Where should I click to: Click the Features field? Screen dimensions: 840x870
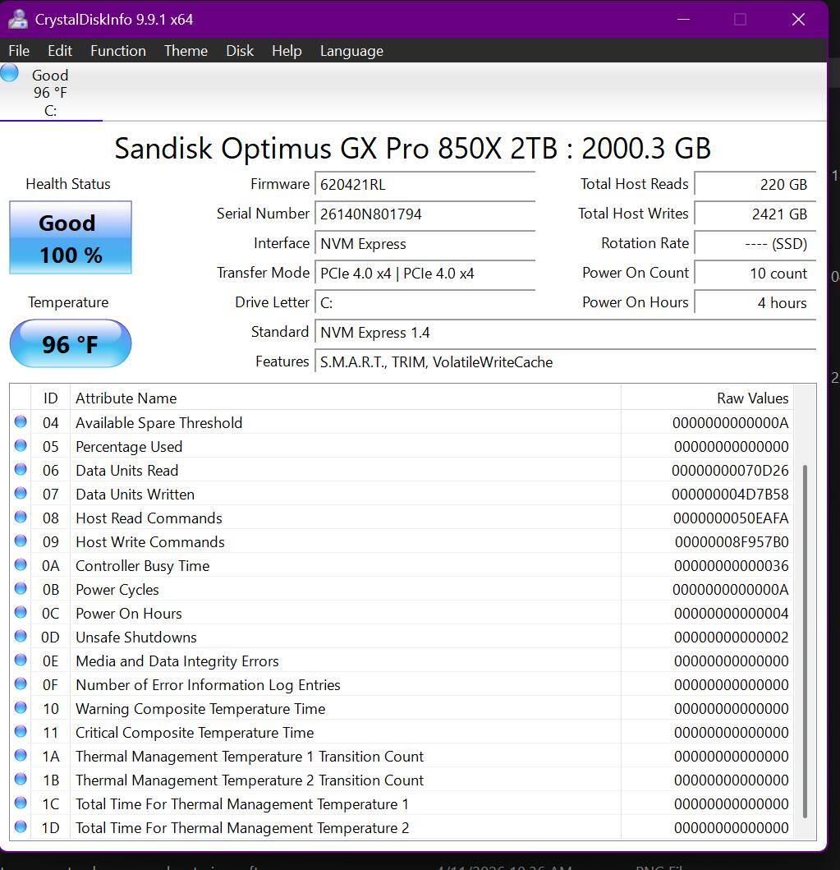[566, 361]
